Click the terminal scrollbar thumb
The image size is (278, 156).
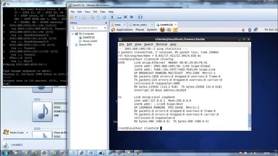coord(249,120)
